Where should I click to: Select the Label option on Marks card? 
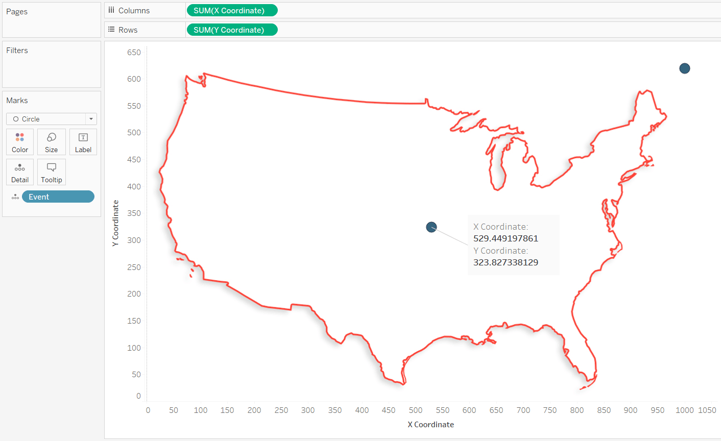point(83,142)
